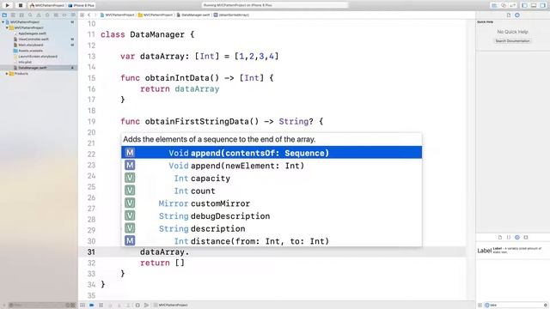This screenshot has width=550, height=309.
Task: Open the Media library tab icon
Action: pyautogui.click(x=525, y=237)
